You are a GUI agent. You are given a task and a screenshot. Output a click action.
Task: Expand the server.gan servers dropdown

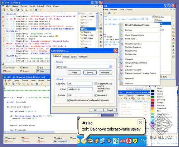(x=111, y=67)
